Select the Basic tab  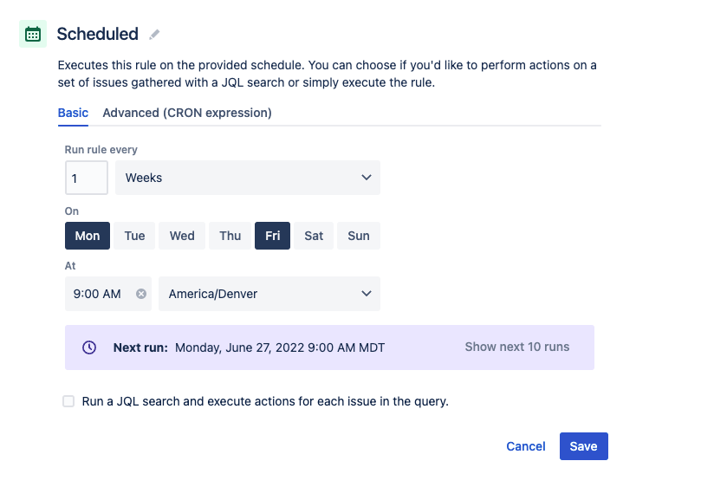(x=73, y=113)
